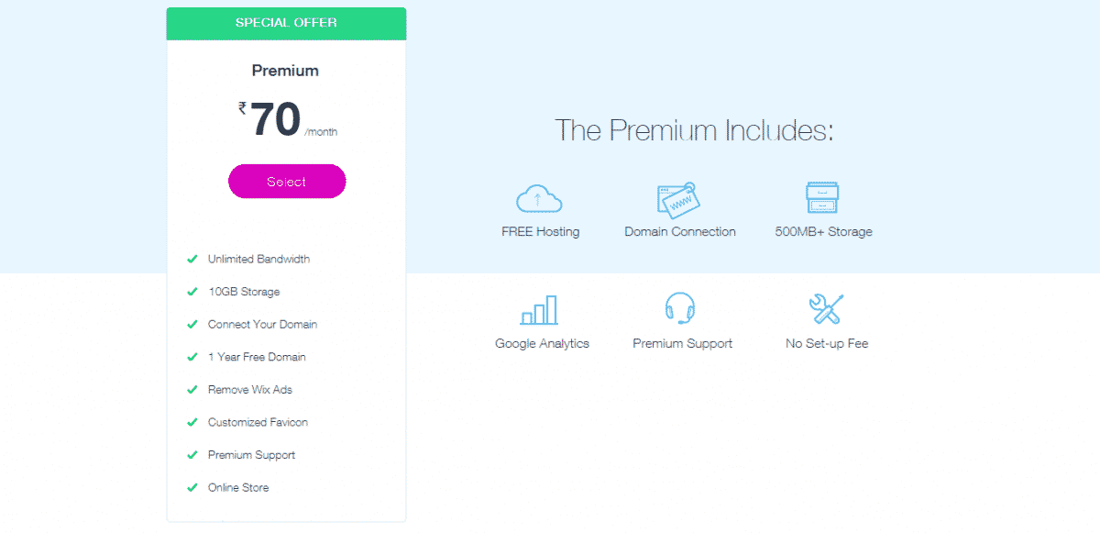
Task: Click the checkmark beside Remove Wix Ads
Action: point(192,389)
